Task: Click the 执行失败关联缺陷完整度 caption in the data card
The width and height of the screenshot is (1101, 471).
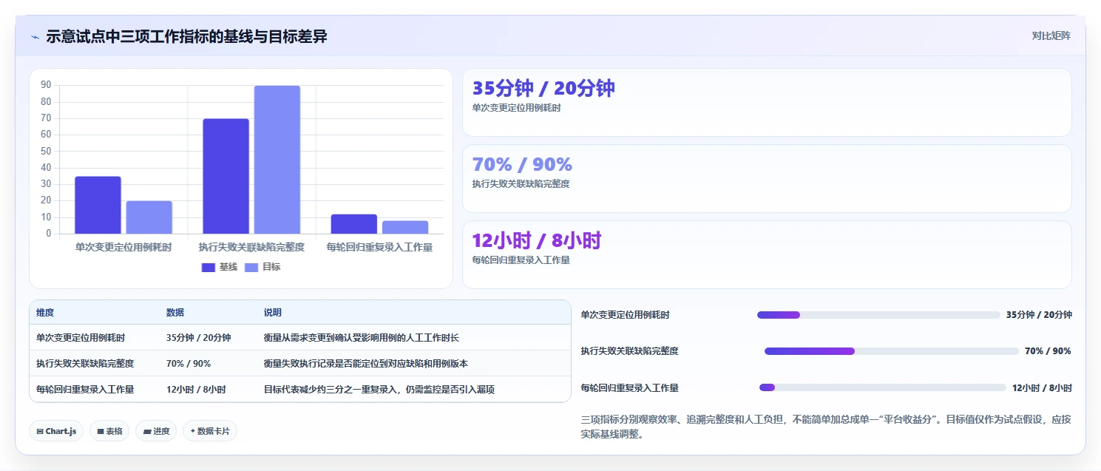Action: click(x=521, y=183)
